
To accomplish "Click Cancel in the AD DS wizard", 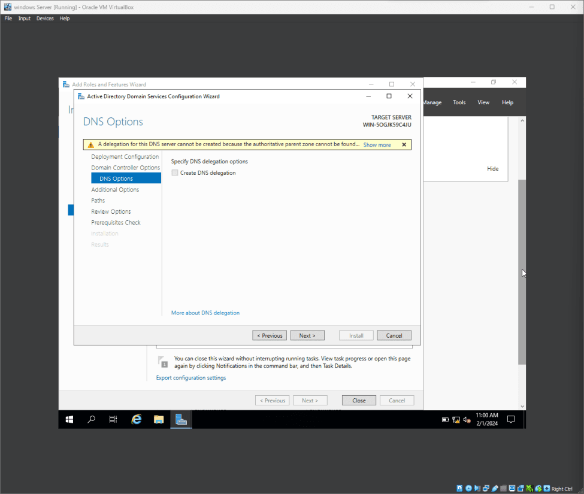I will click(x=394, y=335).
